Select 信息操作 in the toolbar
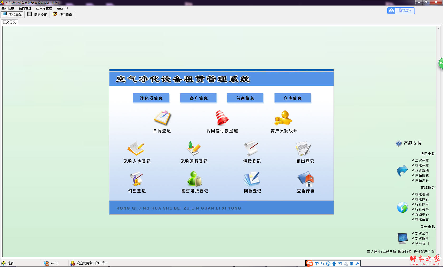Viewport: 443px width, 267px height. click(37, 14)
